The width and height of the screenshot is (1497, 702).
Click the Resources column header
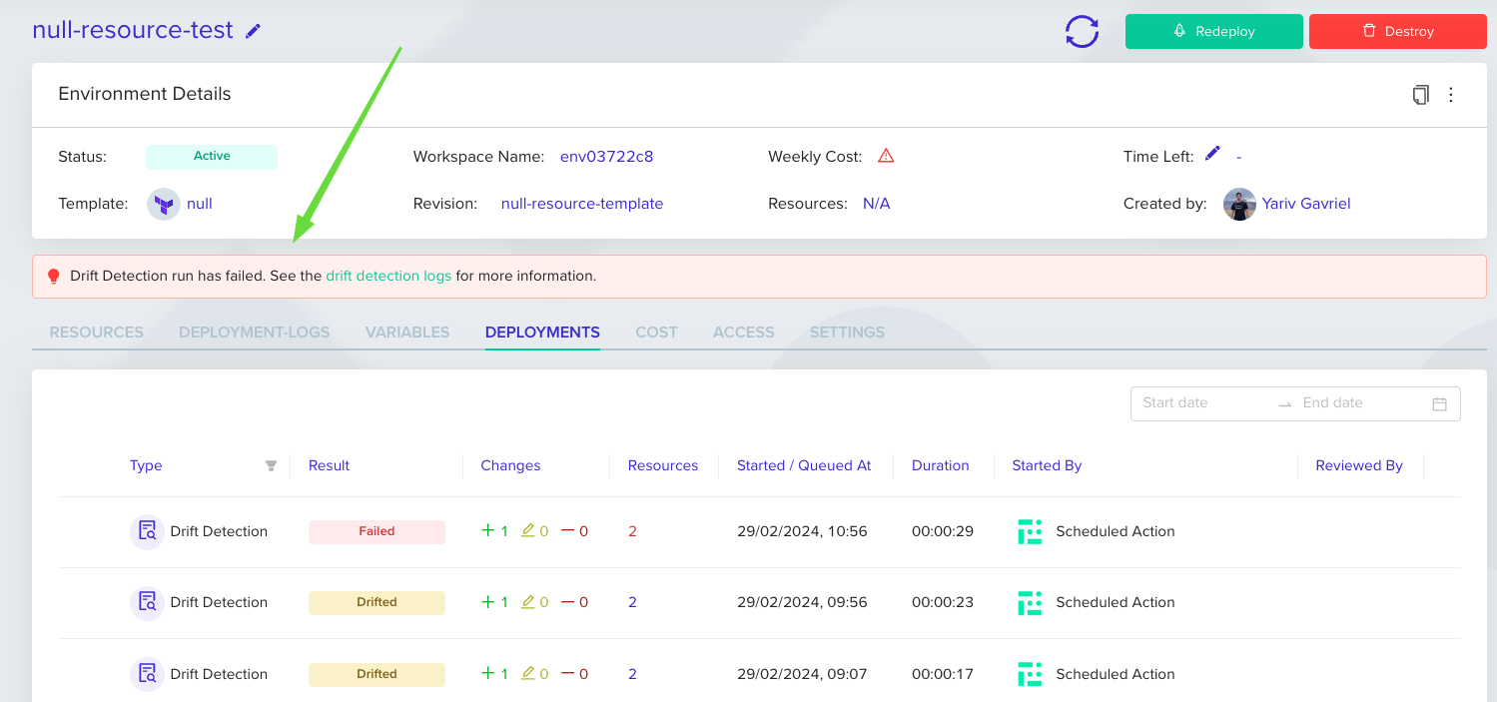(663, 465)
